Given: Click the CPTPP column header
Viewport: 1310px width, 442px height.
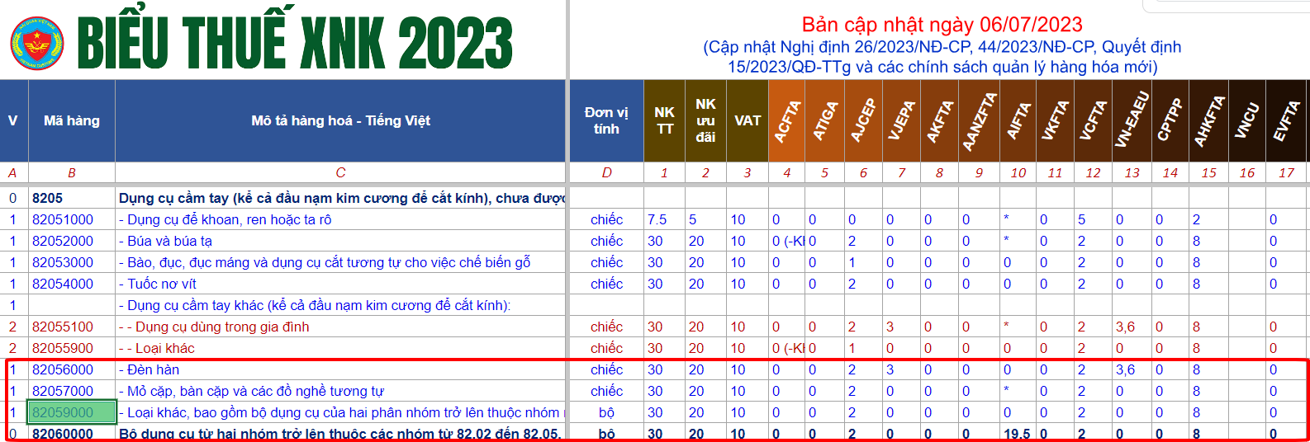Looking at the screenshot, I should coord(1169,120).
